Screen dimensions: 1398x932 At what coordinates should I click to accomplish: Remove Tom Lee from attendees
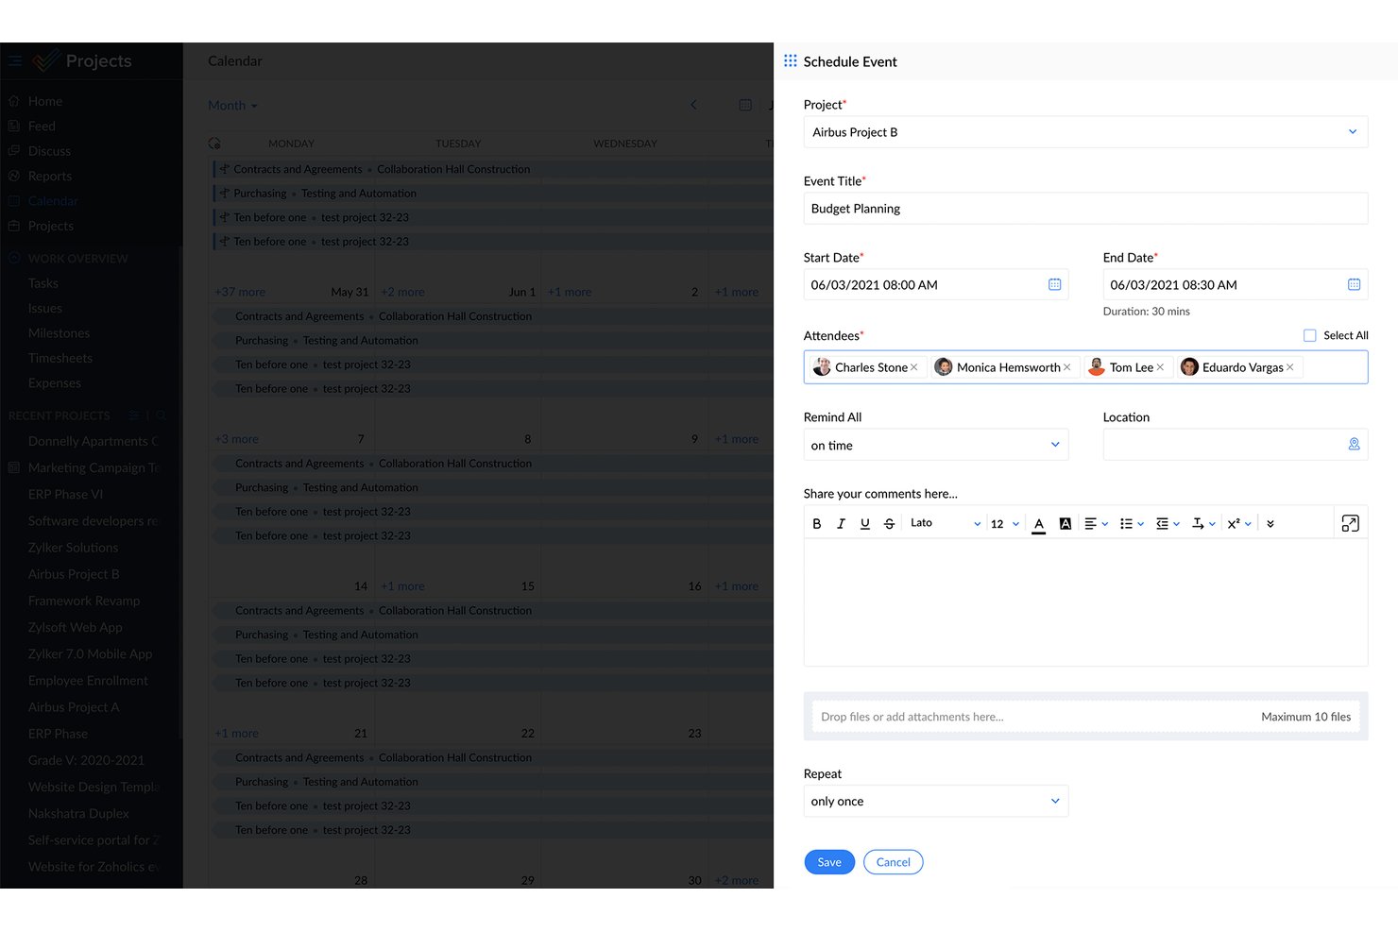coord(1160,367)
